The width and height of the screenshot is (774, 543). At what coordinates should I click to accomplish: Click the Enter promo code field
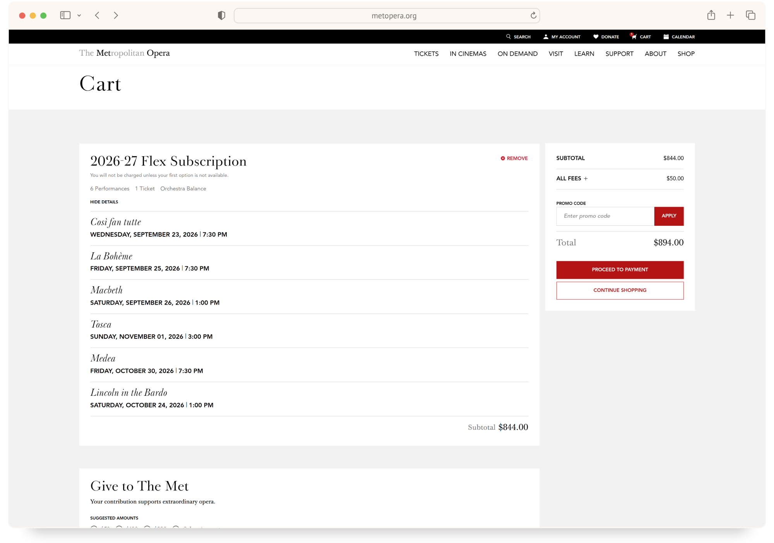coord(605,216)
